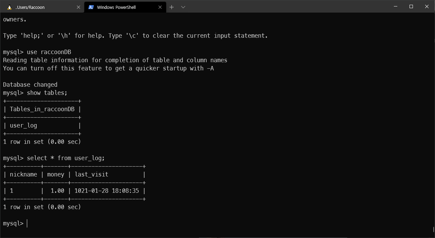Select the Windows PowerShell tab
The height and width of the screenshot is (238, 435).
pyautogui.click(x=125, y=7)
